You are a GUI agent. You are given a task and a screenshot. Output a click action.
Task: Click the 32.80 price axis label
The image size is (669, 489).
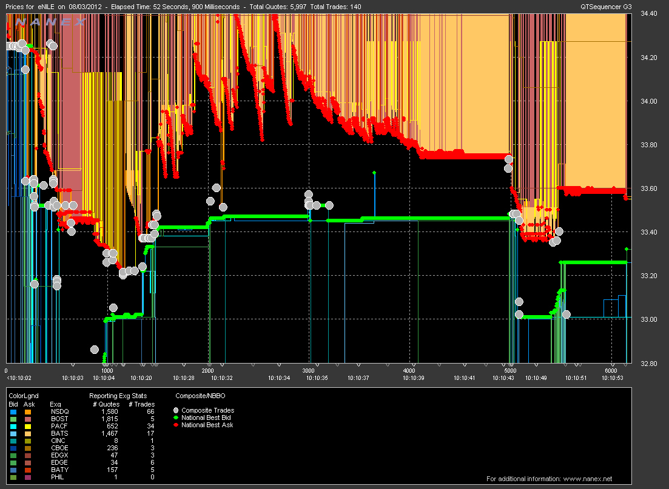[649, 364]
